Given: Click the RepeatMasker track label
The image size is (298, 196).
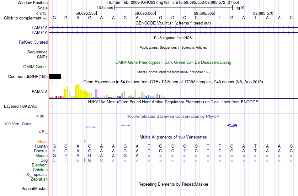Looking at the screenshot, I should [35, 188].
